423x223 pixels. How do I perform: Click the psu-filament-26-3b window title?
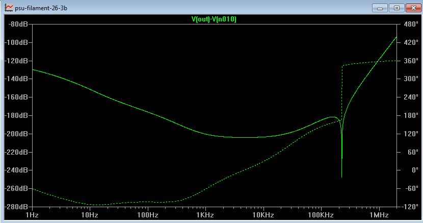click(41, 8)
